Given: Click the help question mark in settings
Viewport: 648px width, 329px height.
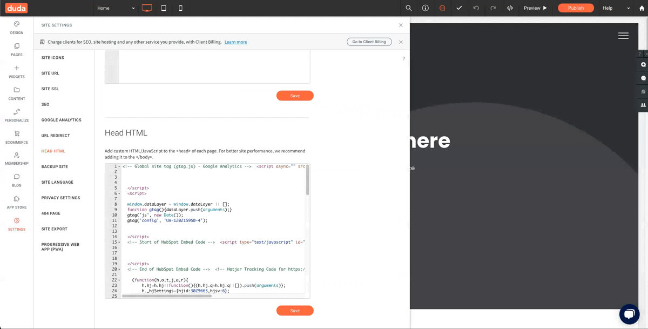Looking at the screenshot, I should tap(403, 58).
